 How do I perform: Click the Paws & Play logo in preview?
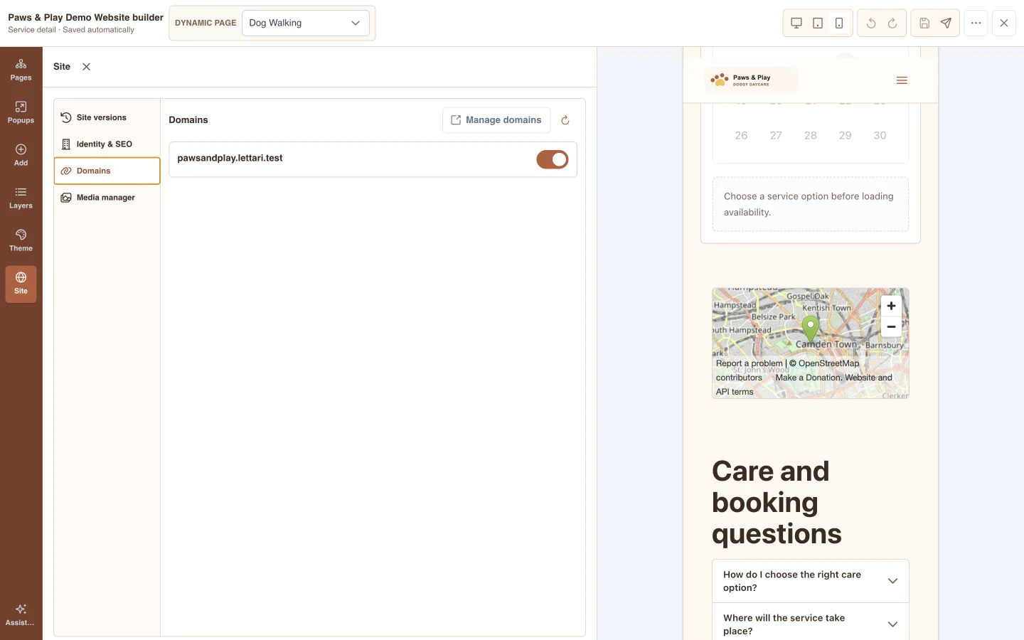pyautogui.click(x=751, y=80)
